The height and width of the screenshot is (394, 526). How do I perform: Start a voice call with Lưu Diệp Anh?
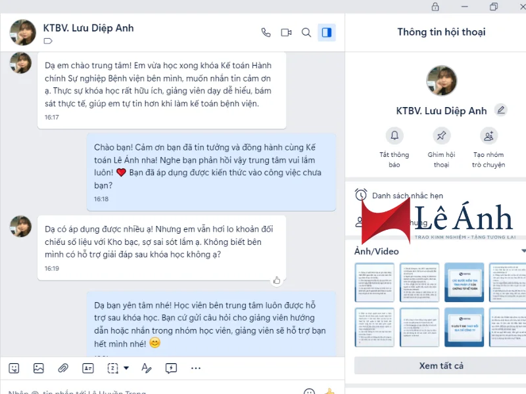266,32
